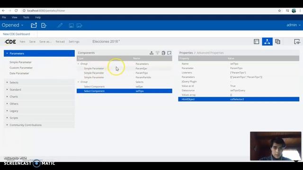Select the selTipo Select Component row

click(124, 91)
